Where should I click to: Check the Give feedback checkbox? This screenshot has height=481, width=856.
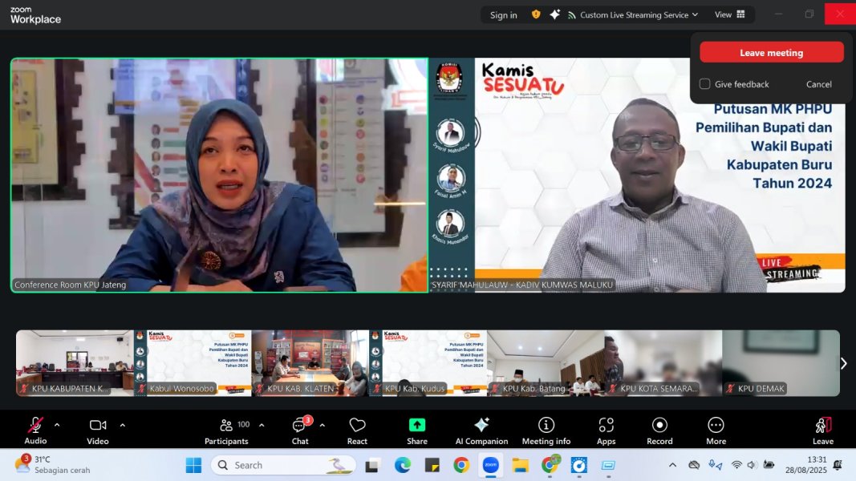(705, 84)
